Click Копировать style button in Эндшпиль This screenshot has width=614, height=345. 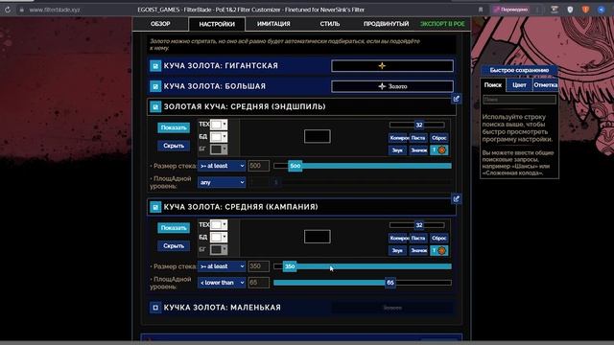tap(398, 138)
